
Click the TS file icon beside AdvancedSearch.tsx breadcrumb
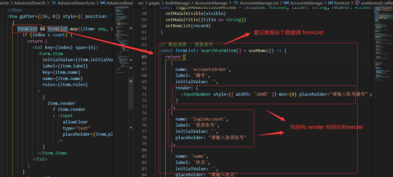(x=53, y=3)
